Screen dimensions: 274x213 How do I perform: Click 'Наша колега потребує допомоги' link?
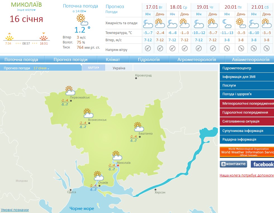coord(247,175)
